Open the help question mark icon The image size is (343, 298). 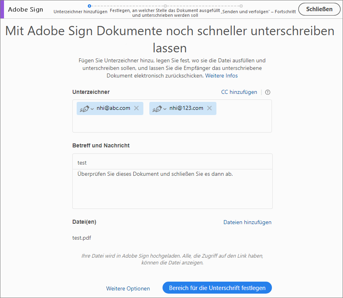pos(268,92)
